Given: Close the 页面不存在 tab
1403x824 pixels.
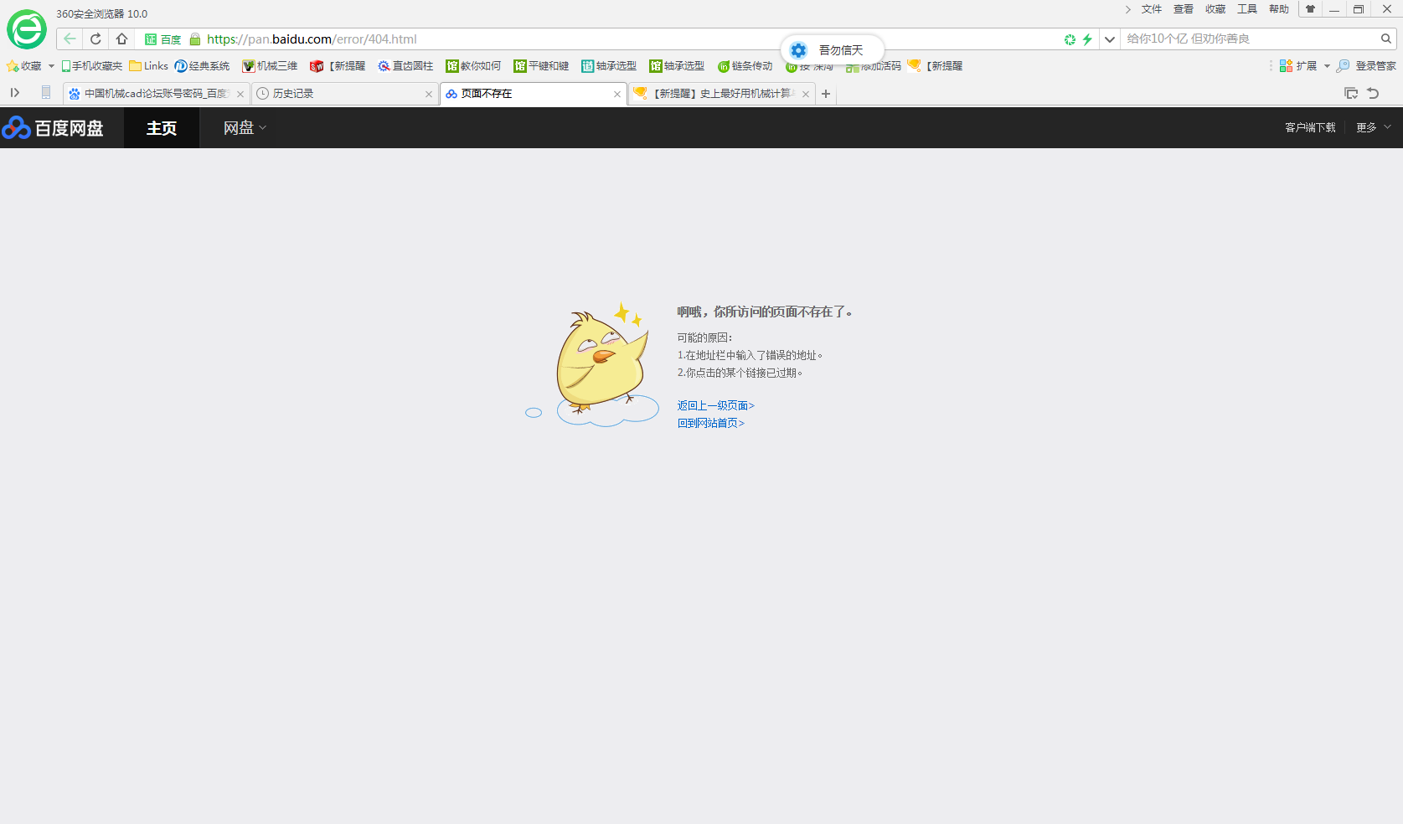Looking at the screenshot, I should click(617, 94).
